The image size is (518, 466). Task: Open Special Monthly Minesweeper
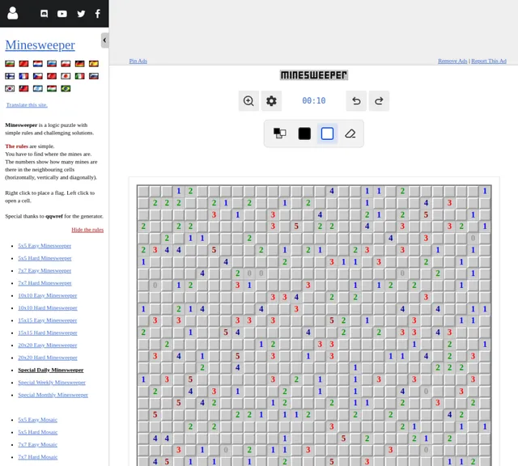coord(53,395)
